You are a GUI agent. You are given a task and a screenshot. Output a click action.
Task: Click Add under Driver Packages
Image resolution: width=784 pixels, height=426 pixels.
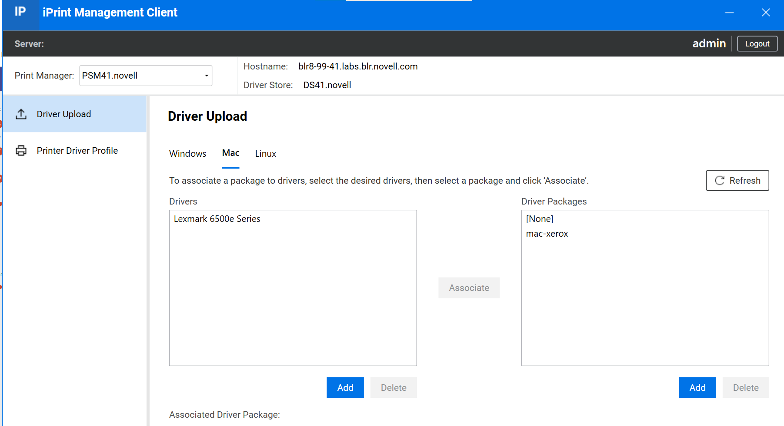[697, 387]
